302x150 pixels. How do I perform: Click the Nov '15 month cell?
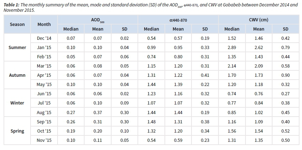[x=44, y=140]
